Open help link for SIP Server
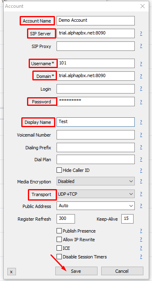This screenshot has height=281, width=152. point(141,34)
